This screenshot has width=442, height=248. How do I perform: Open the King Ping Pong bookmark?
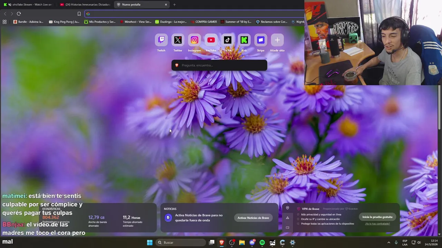tap(64, 22)
